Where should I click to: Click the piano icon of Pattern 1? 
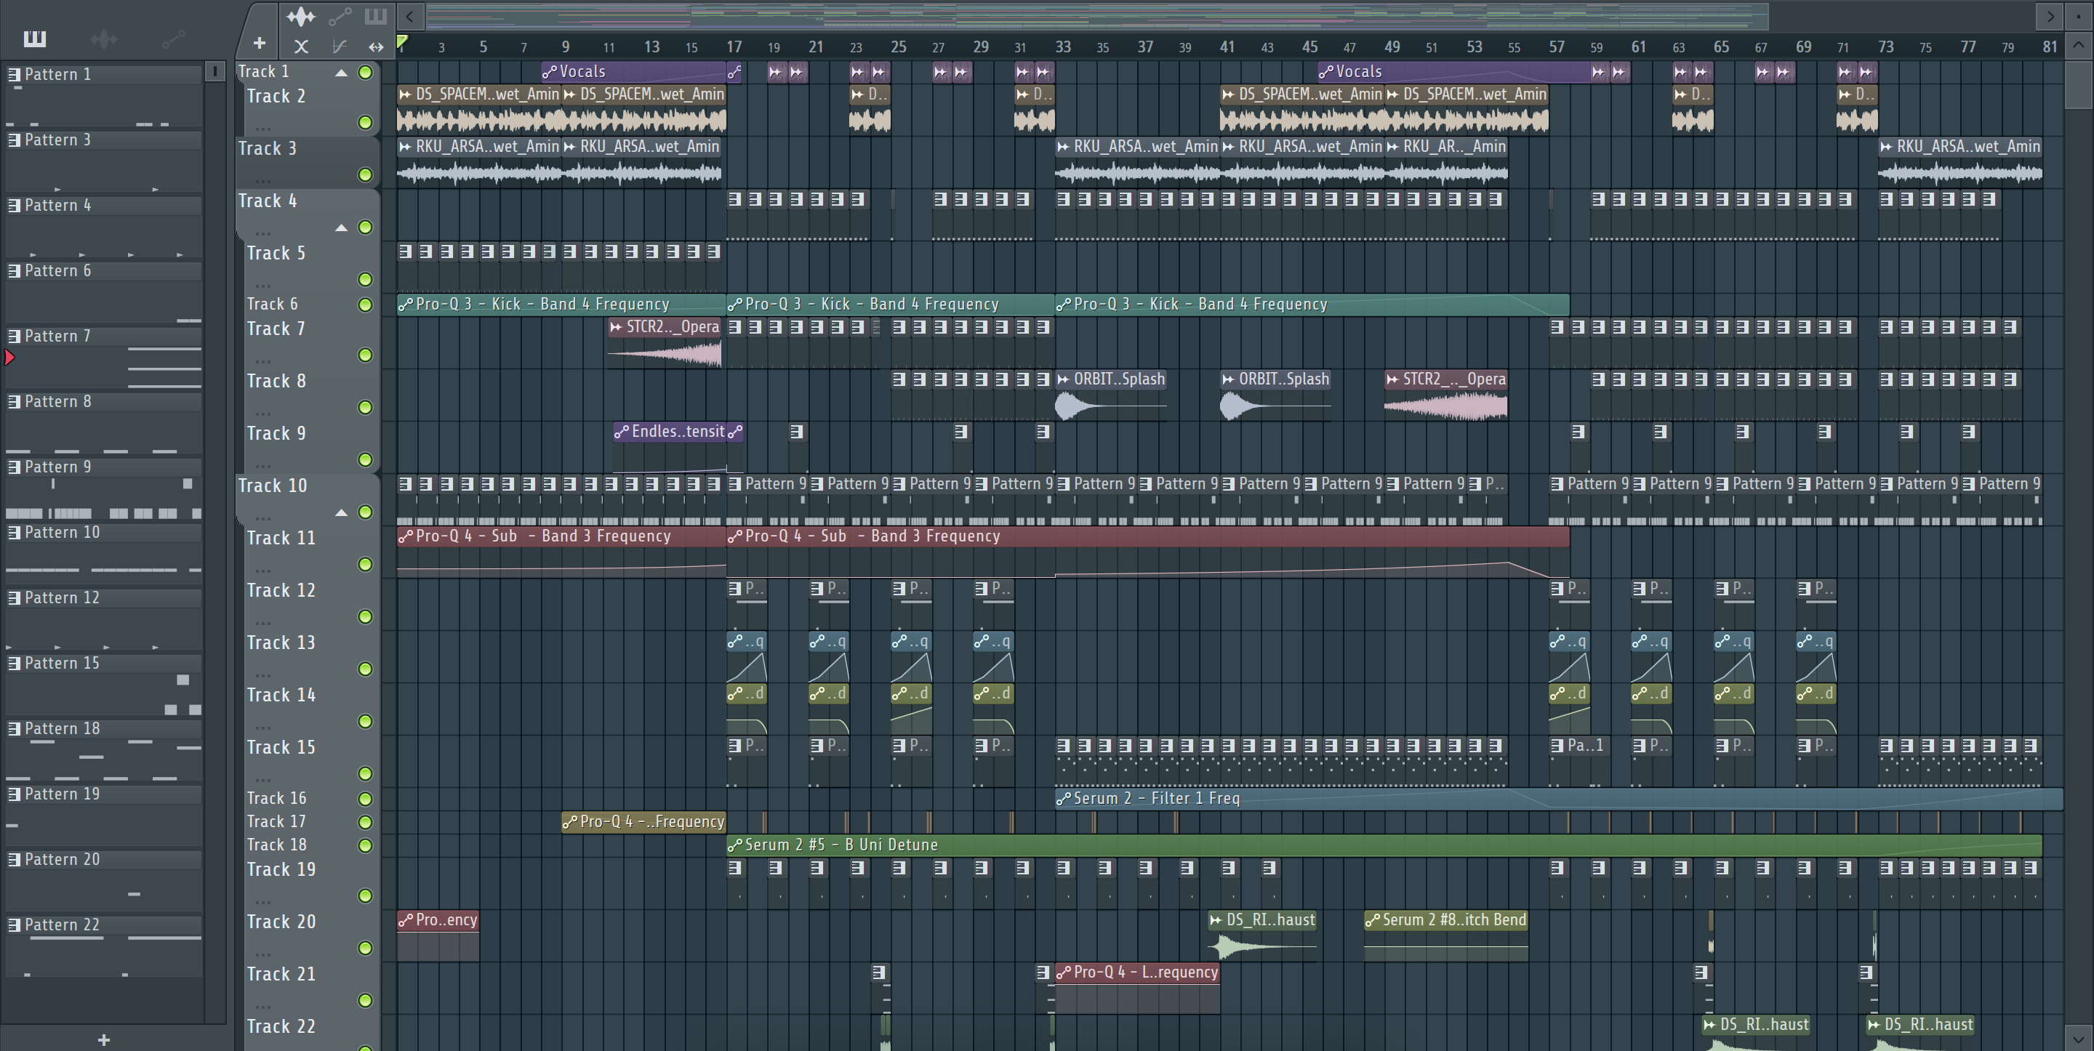(x=14, y=74)
